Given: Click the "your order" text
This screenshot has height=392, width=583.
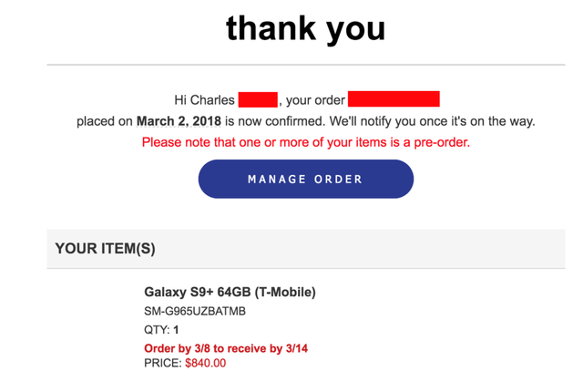Looking at the screenshot, I should click(315, 100).
